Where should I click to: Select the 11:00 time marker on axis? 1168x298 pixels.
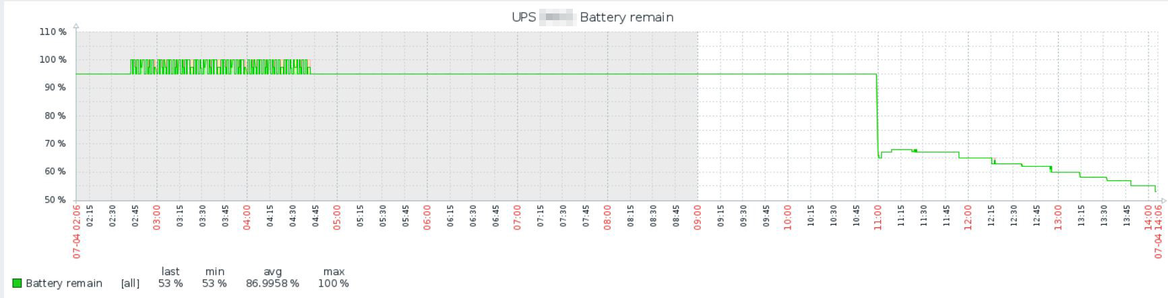[x=878, y=218]
